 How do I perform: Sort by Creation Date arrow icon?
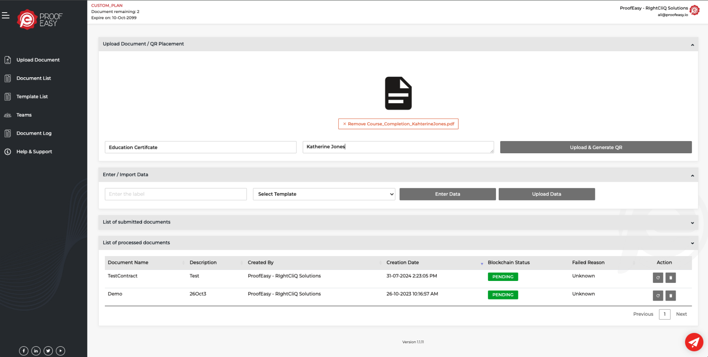pos(482,263)
